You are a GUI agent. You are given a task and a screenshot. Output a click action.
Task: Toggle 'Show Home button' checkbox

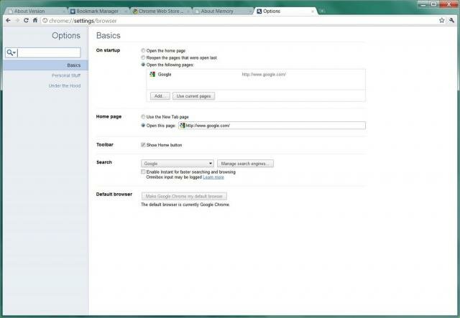(x=143, y=145)
